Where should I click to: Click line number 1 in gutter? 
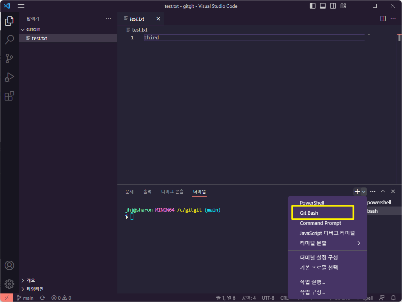[x=132, y=38]
